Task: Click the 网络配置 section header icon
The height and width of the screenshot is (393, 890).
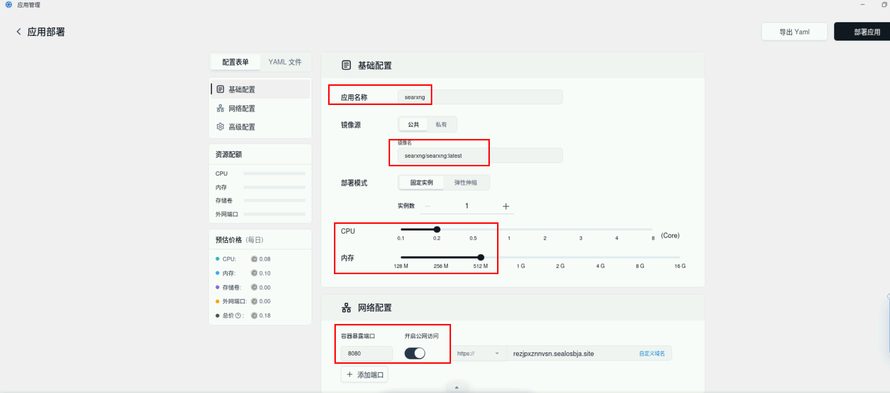Action: click(346, 308)
